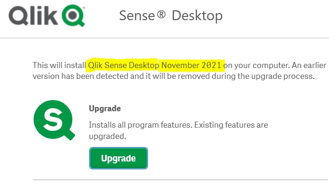This screenshot has height=184, width=329.
Task: Click the green S Qlik Sense icon
Action: click(54, 120)
